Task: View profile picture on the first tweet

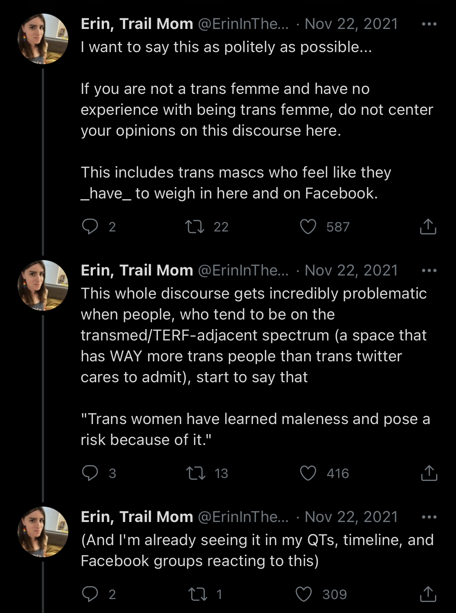Action: coord(43,39)
